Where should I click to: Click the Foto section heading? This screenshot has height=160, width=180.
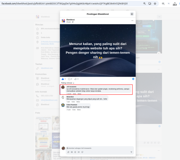pos(37,113)
